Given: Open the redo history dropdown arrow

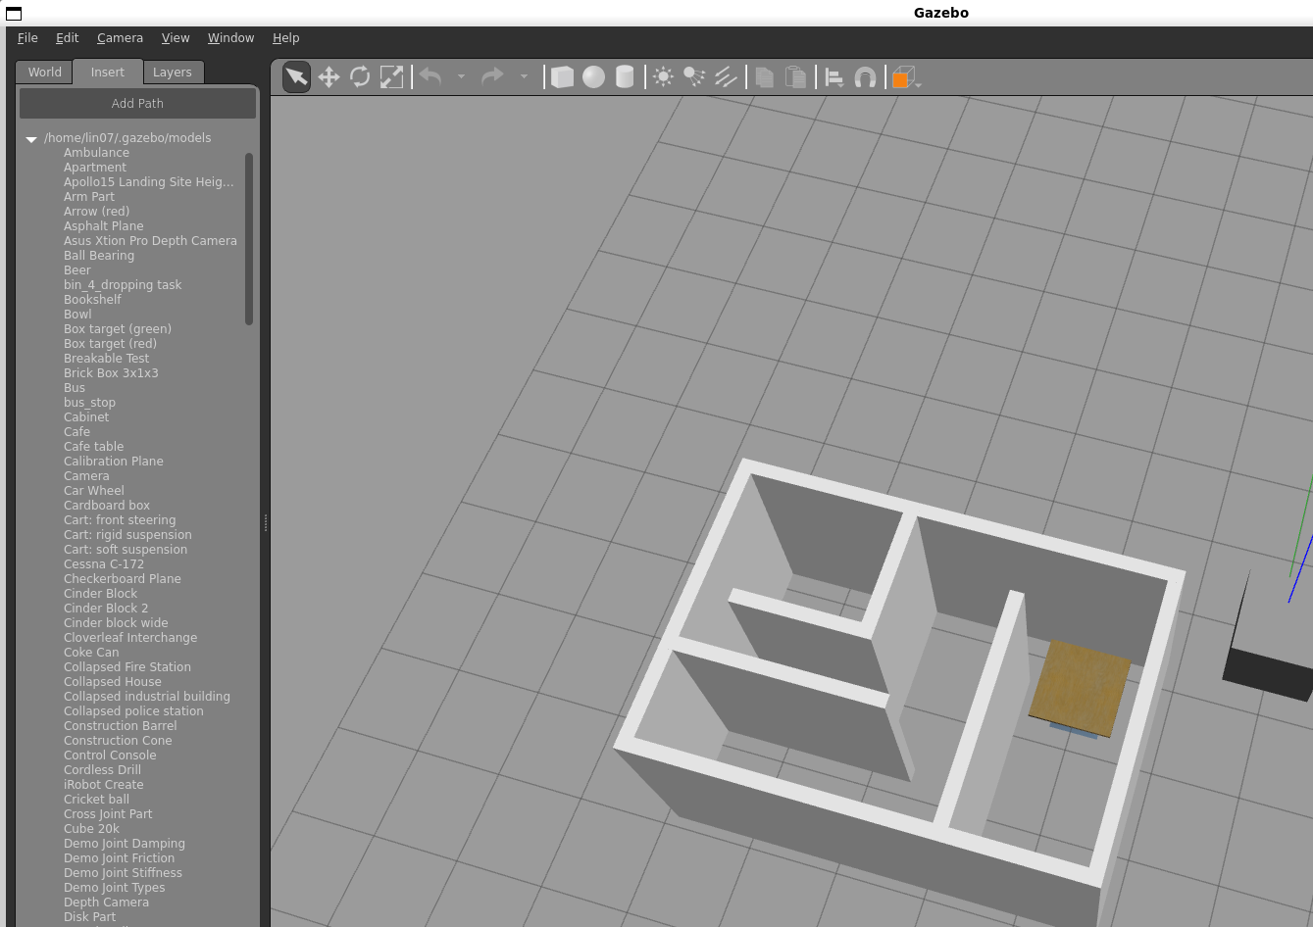Looking at the screenshot, I should pyautogui.click(x=524, y=76).
